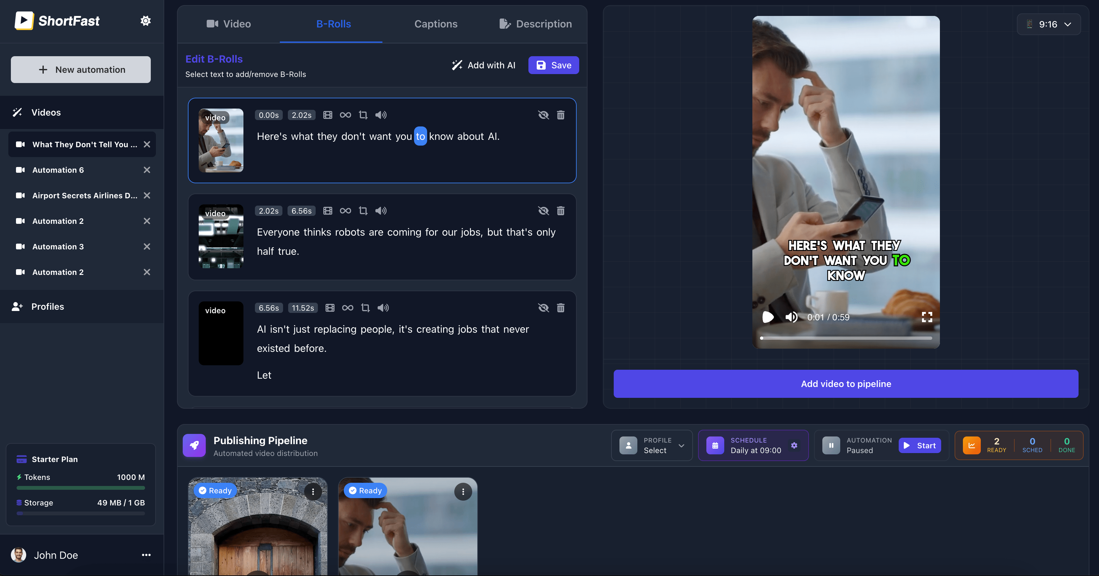Image resolution: width=1099 pixels, height=576 pixels.
Task: Open the Add with AI feature
Action: click(484, 65)
